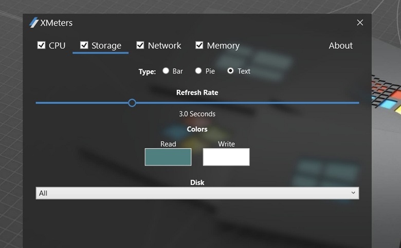
Task: Select the Storage tab label
Action: pyautogui.click(x=106, y=46)
